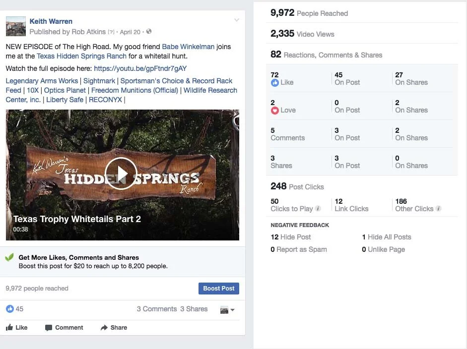
Task: Open RECONYX page link
Action: point(105,100)
